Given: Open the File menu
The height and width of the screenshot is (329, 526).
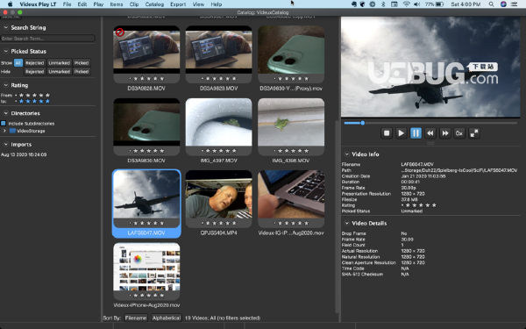Looking at the screenshot, I should (x=68, y=4).
